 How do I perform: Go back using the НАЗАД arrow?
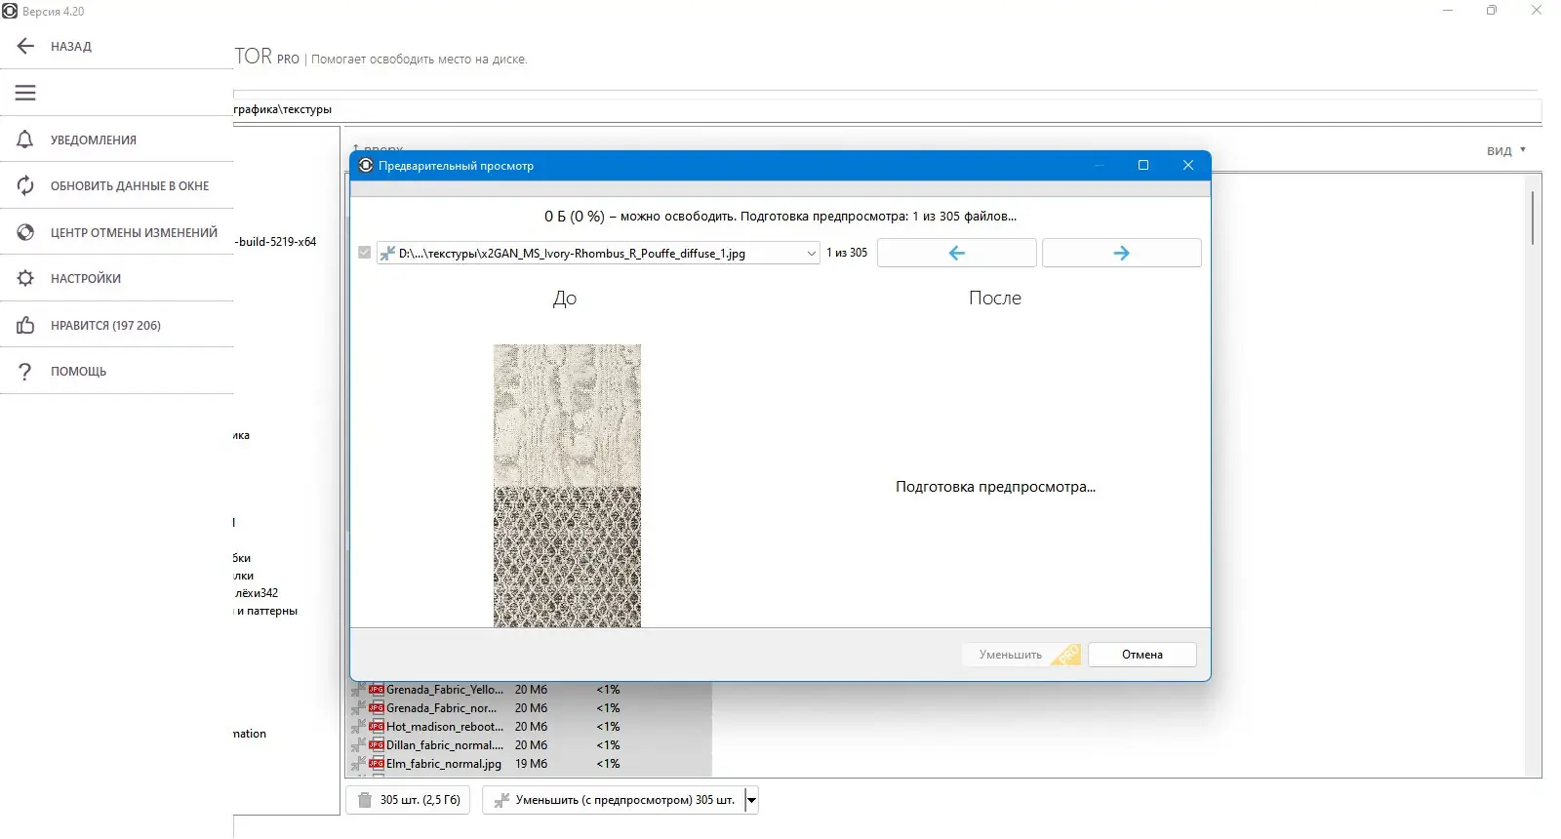pos(25,46)
